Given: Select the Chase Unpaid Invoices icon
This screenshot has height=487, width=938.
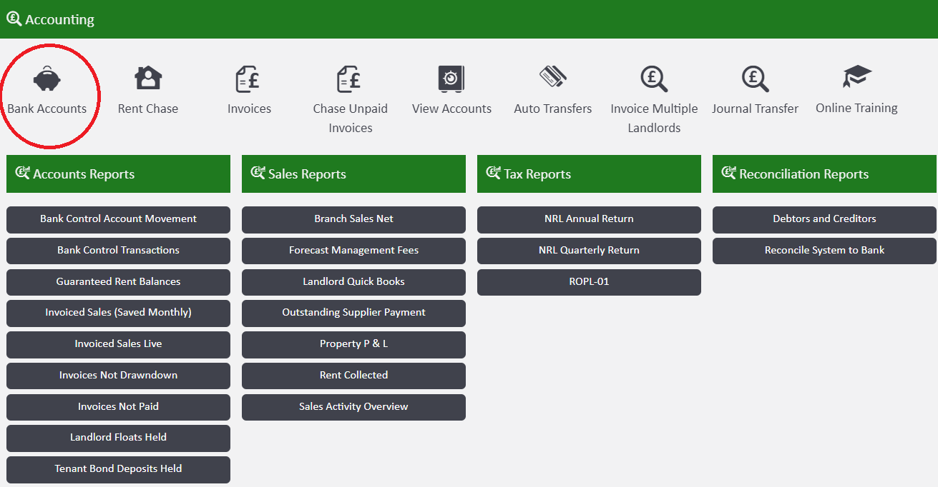Looking at the screenshot, I should tap(349, 79).
